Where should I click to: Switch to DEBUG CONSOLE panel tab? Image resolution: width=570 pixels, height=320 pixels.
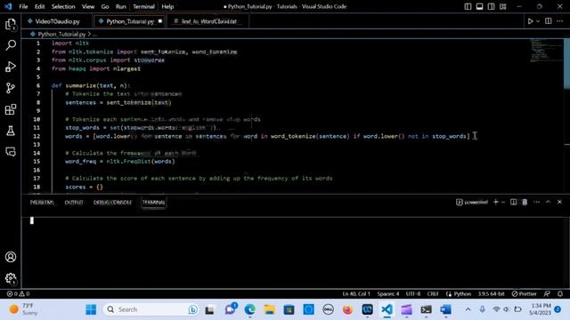click(x=113, y=203)
